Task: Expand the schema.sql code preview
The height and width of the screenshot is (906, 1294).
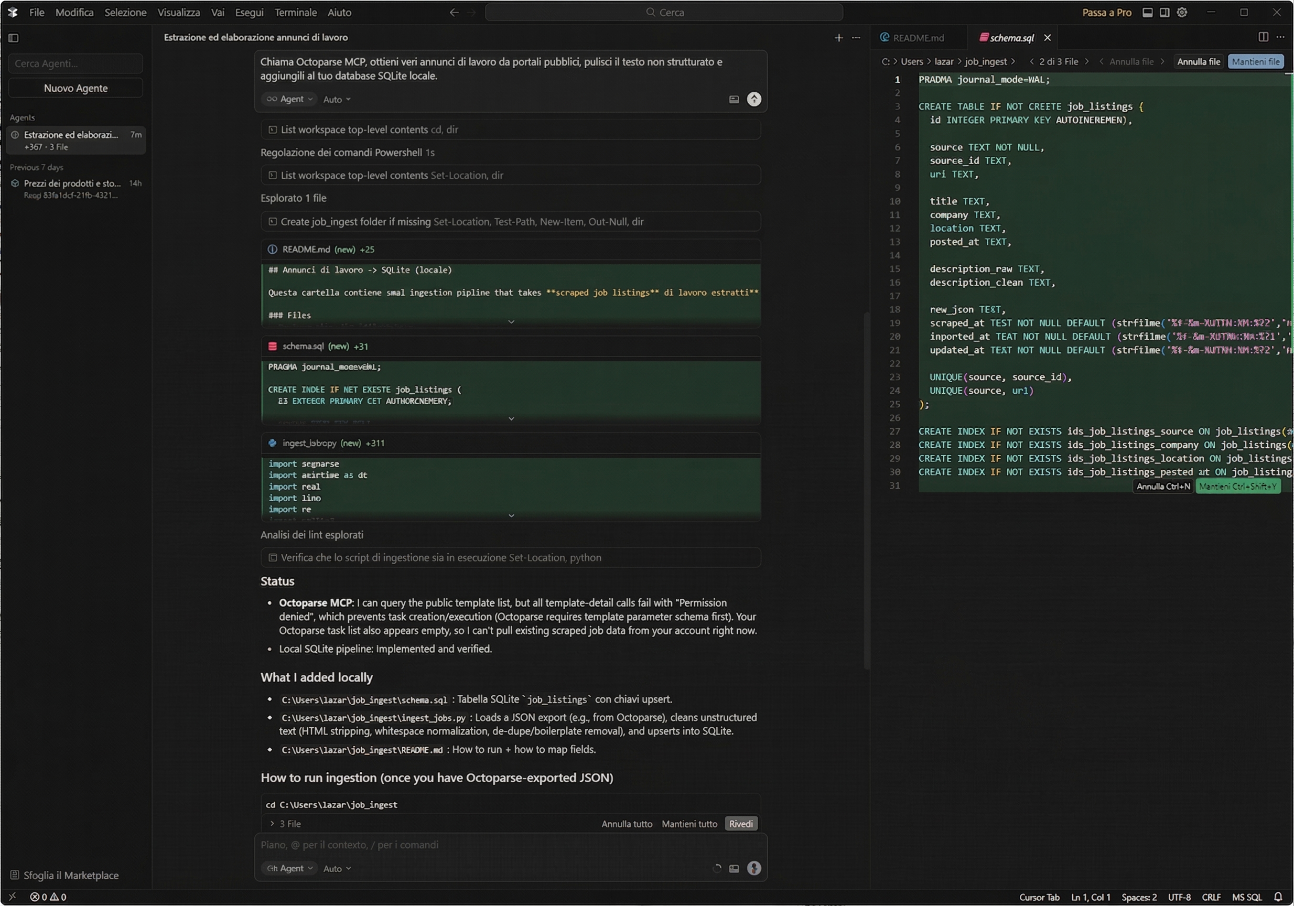Action: click(x=511, y=418)
